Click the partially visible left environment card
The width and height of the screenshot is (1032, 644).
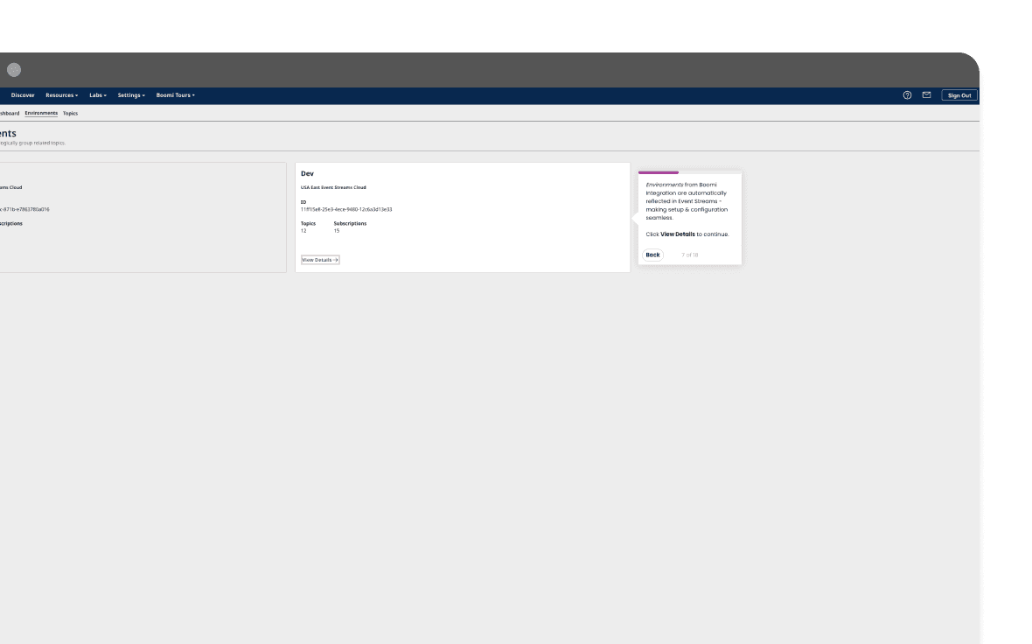(x=143, y=217)
